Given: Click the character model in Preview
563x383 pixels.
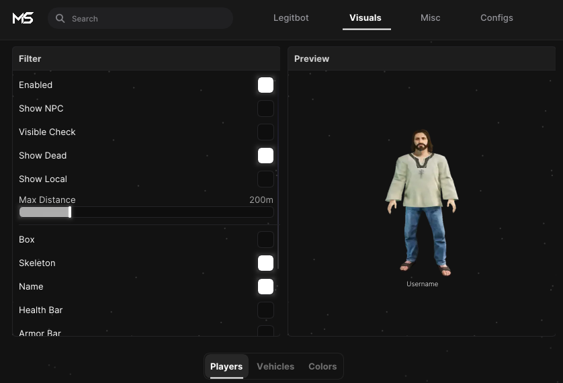Looking at the screenshot, I should click(x=422, y=203).
